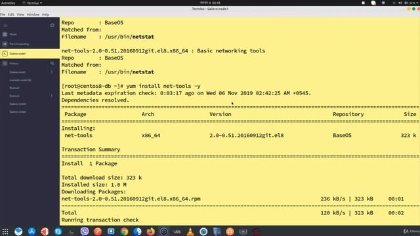Open Firefox from the dock
This screenshot has width=420, height=236.
pos(151,231)
